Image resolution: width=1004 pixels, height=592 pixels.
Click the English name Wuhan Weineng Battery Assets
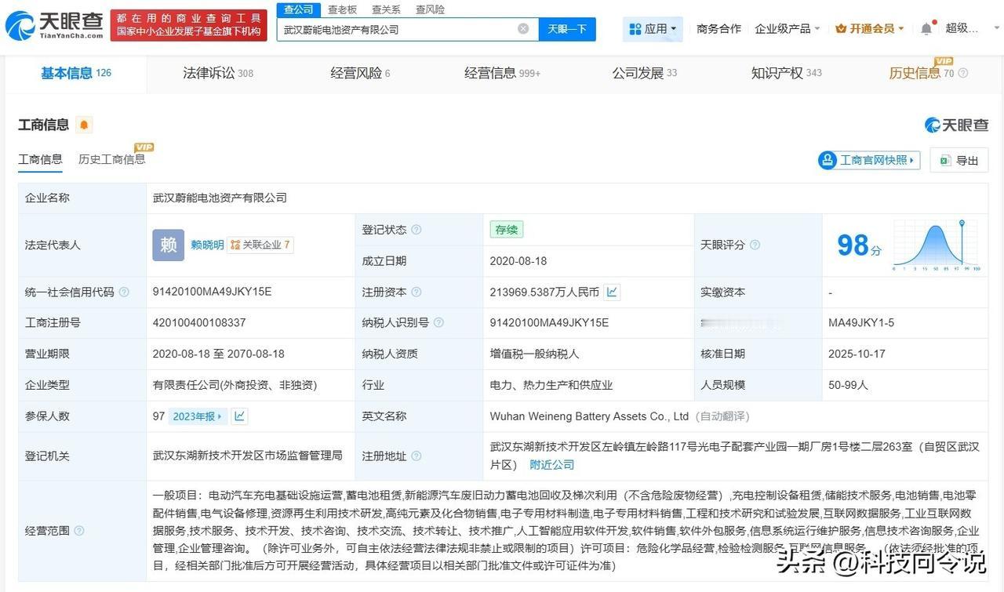click(x=589, y=416)
